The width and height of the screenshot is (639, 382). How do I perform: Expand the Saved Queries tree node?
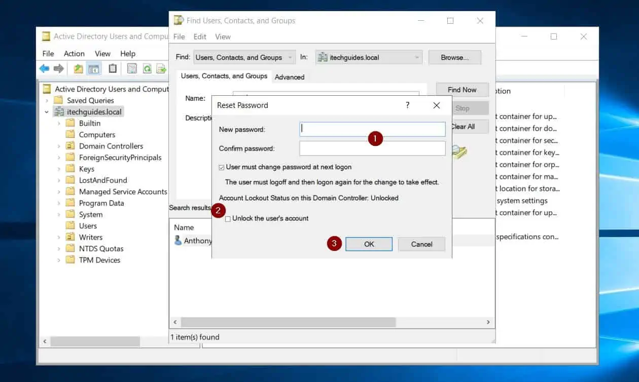point(47,100)
